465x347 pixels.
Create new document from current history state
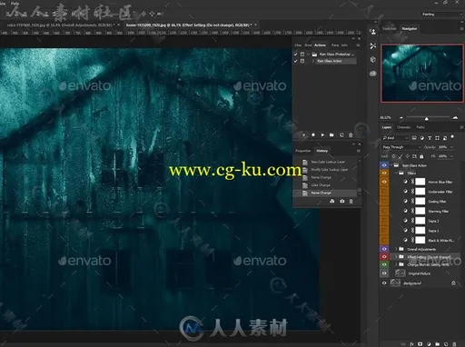pyautogui.click(x=332, y=201)
